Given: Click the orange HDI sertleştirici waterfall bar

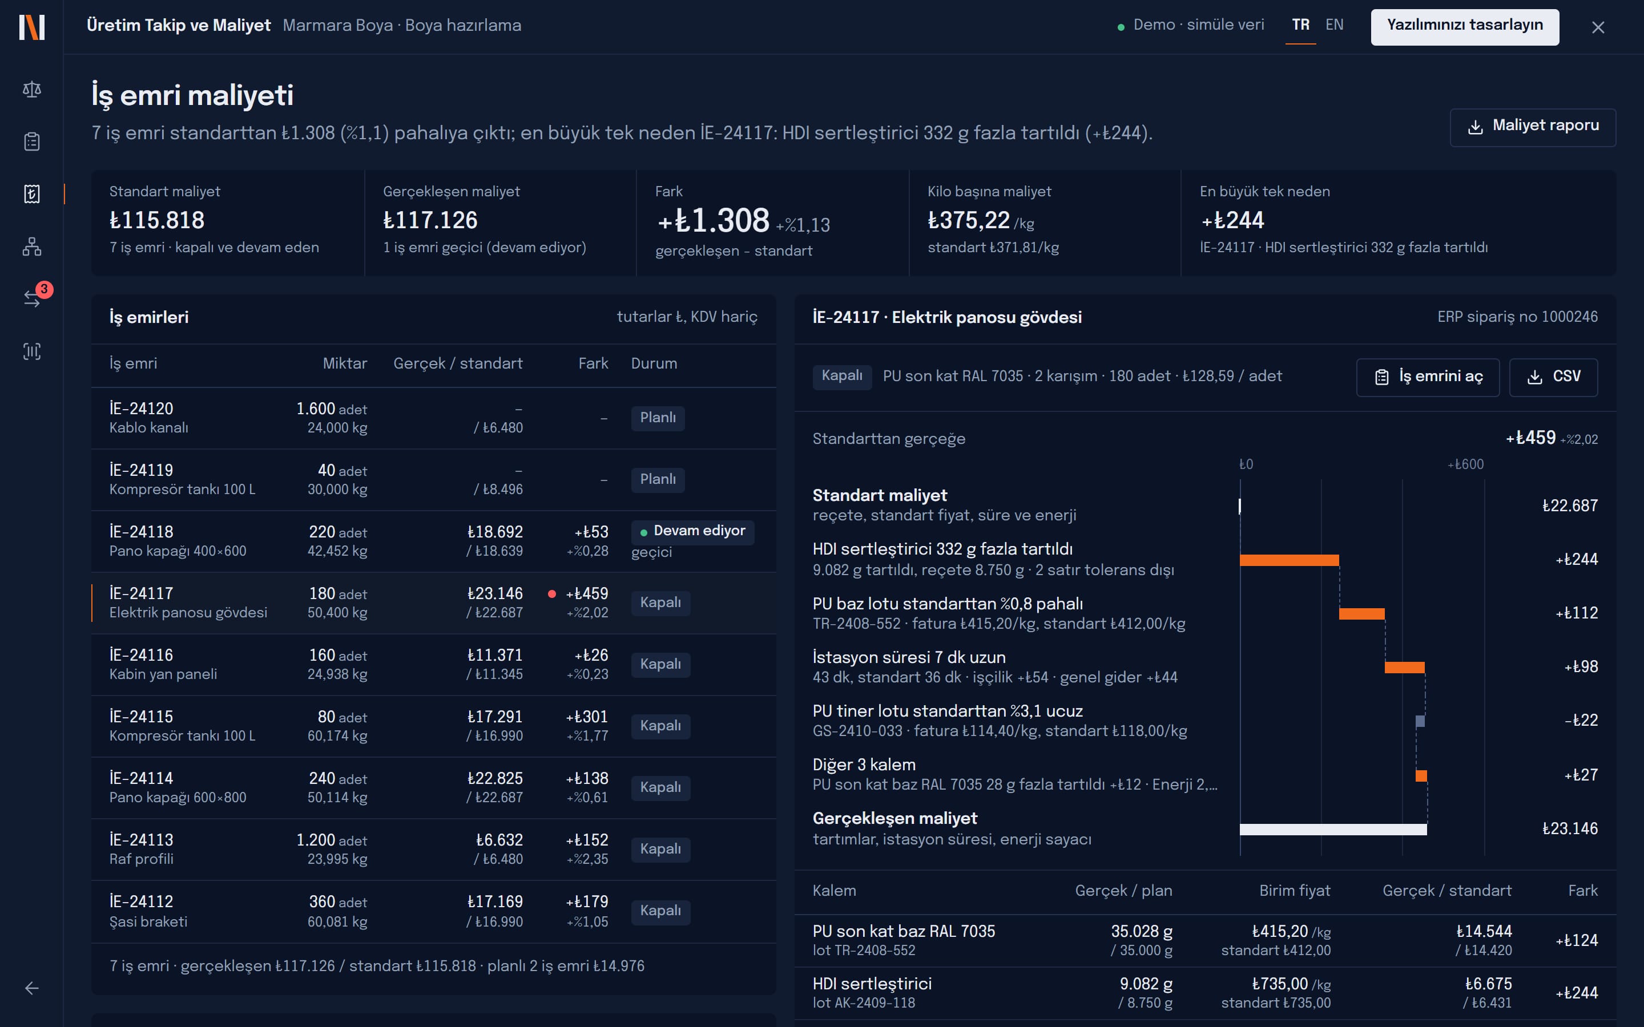Looking at the screenshot, I should pos(1289,560).
